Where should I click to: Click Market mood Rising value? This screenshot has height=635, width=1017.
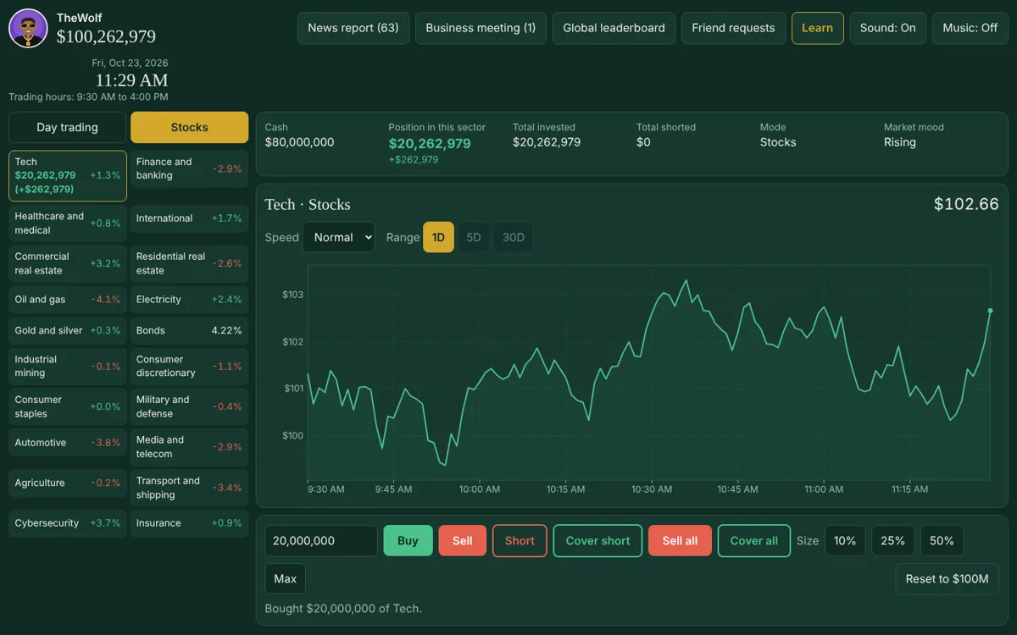coord(900,142)
